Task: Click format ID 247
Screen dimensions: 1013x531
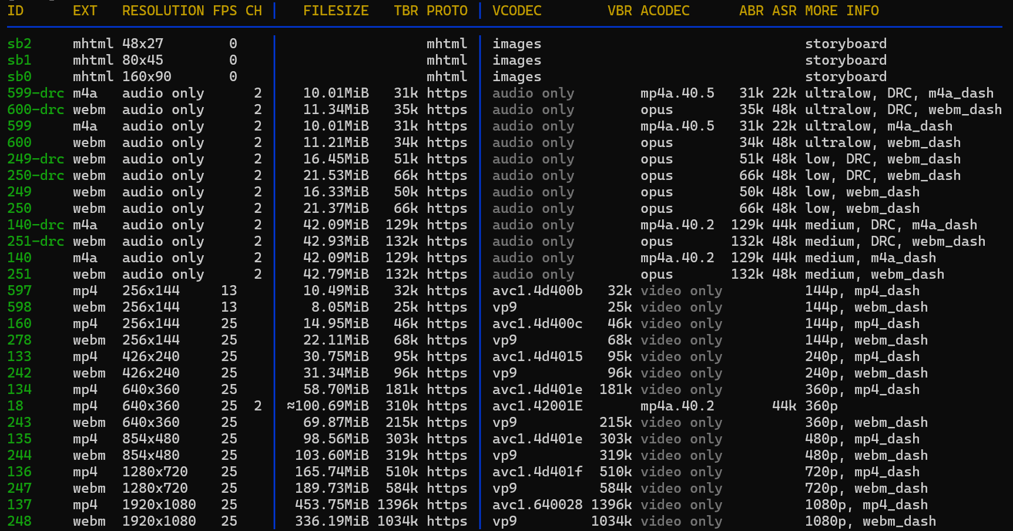Action: pos(19,488)
